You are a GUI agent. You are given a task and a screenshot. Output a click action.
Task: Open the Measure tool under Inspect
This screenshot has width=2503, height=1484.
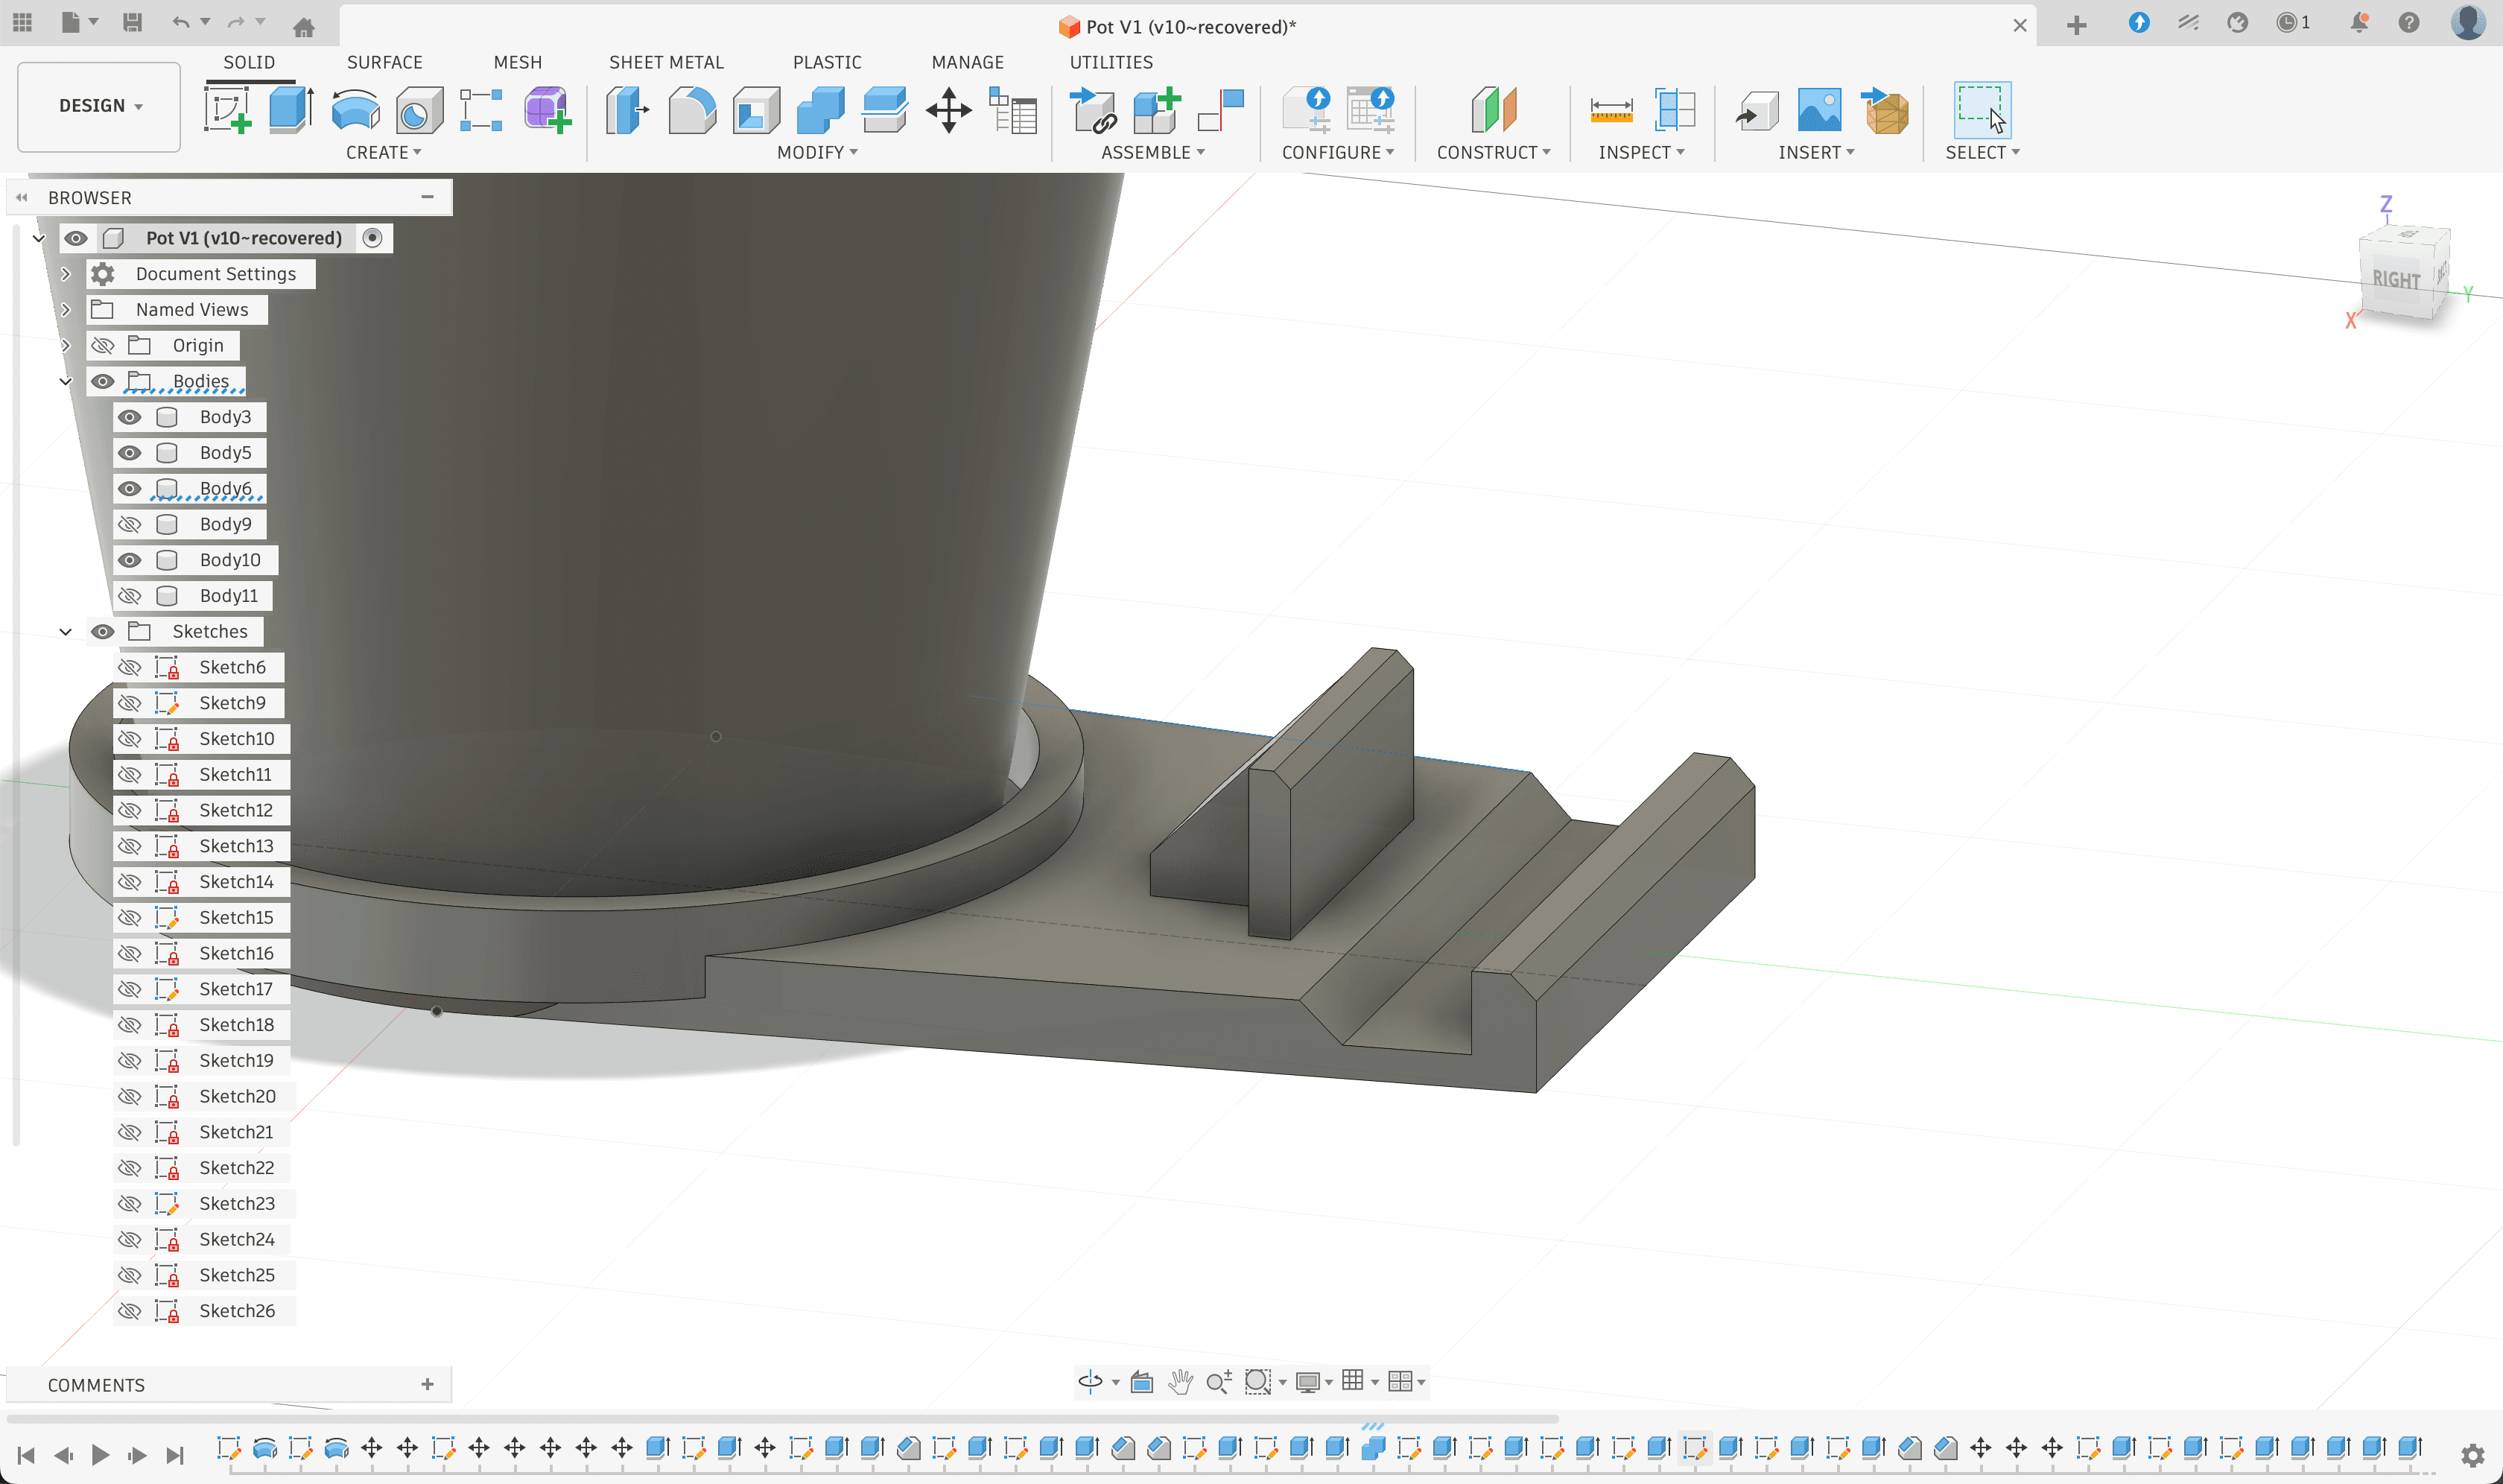[1611, 109]
